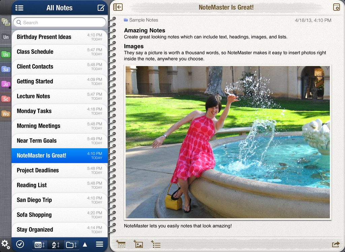This screenshot has width=345, height=252.
Task: Click the note date 4/18/13, 4:10 PM
Action: click(x=313, y=20)
